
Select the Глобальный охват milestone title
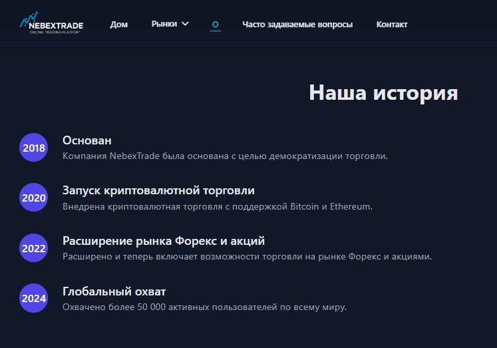[114, 291]
